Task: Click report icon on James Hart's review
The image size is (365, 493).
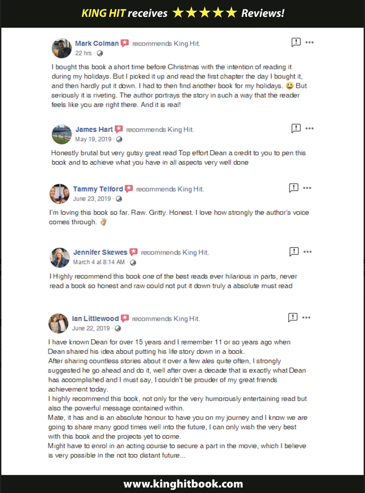Action: pos(296,128)
